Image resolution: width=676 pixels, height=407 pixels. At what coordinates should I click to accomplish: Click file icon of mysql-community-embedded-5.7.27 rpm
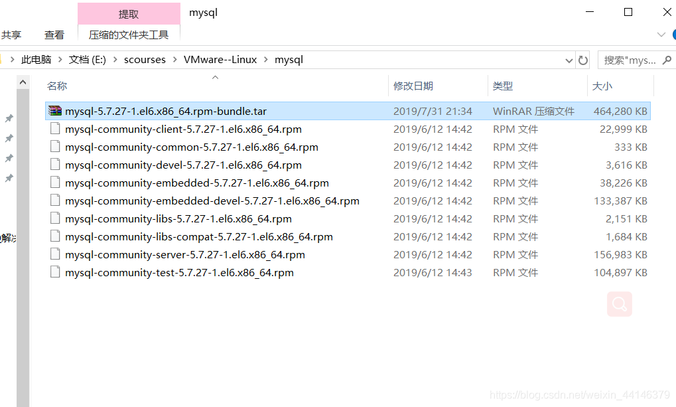(55, 183)
